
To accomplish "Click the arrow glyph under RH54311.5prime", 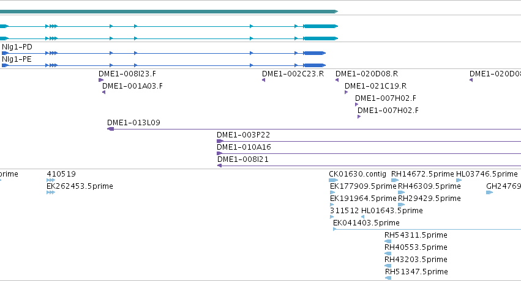I will pyautogui.click(x=388, y=241).
